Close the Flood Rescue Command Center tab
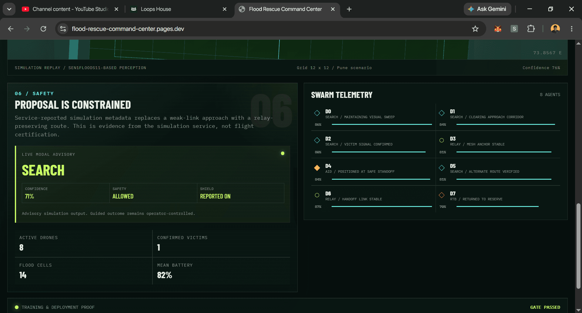Screen dimensions: 582x313 [333, 9]
